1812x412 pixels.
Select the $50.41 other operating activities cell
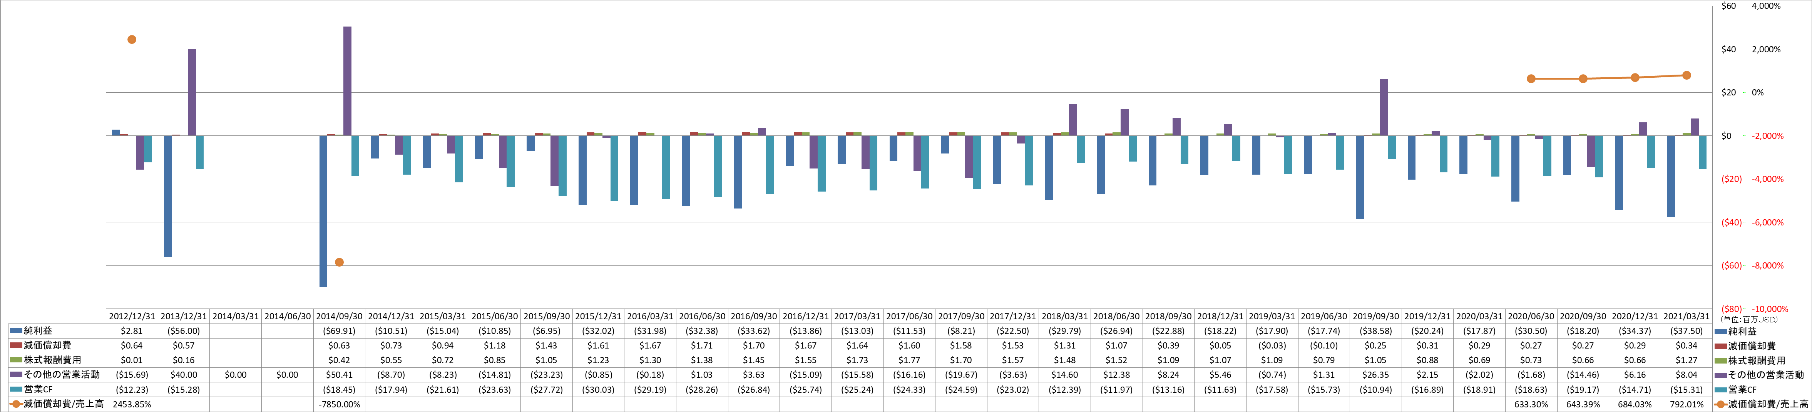click(x=339, y=375)
